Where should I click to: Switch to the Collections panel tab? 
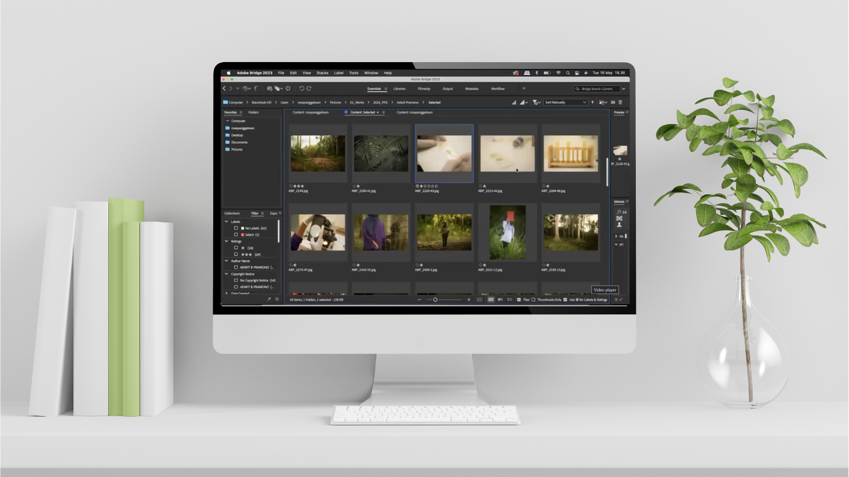coord(232,213)
